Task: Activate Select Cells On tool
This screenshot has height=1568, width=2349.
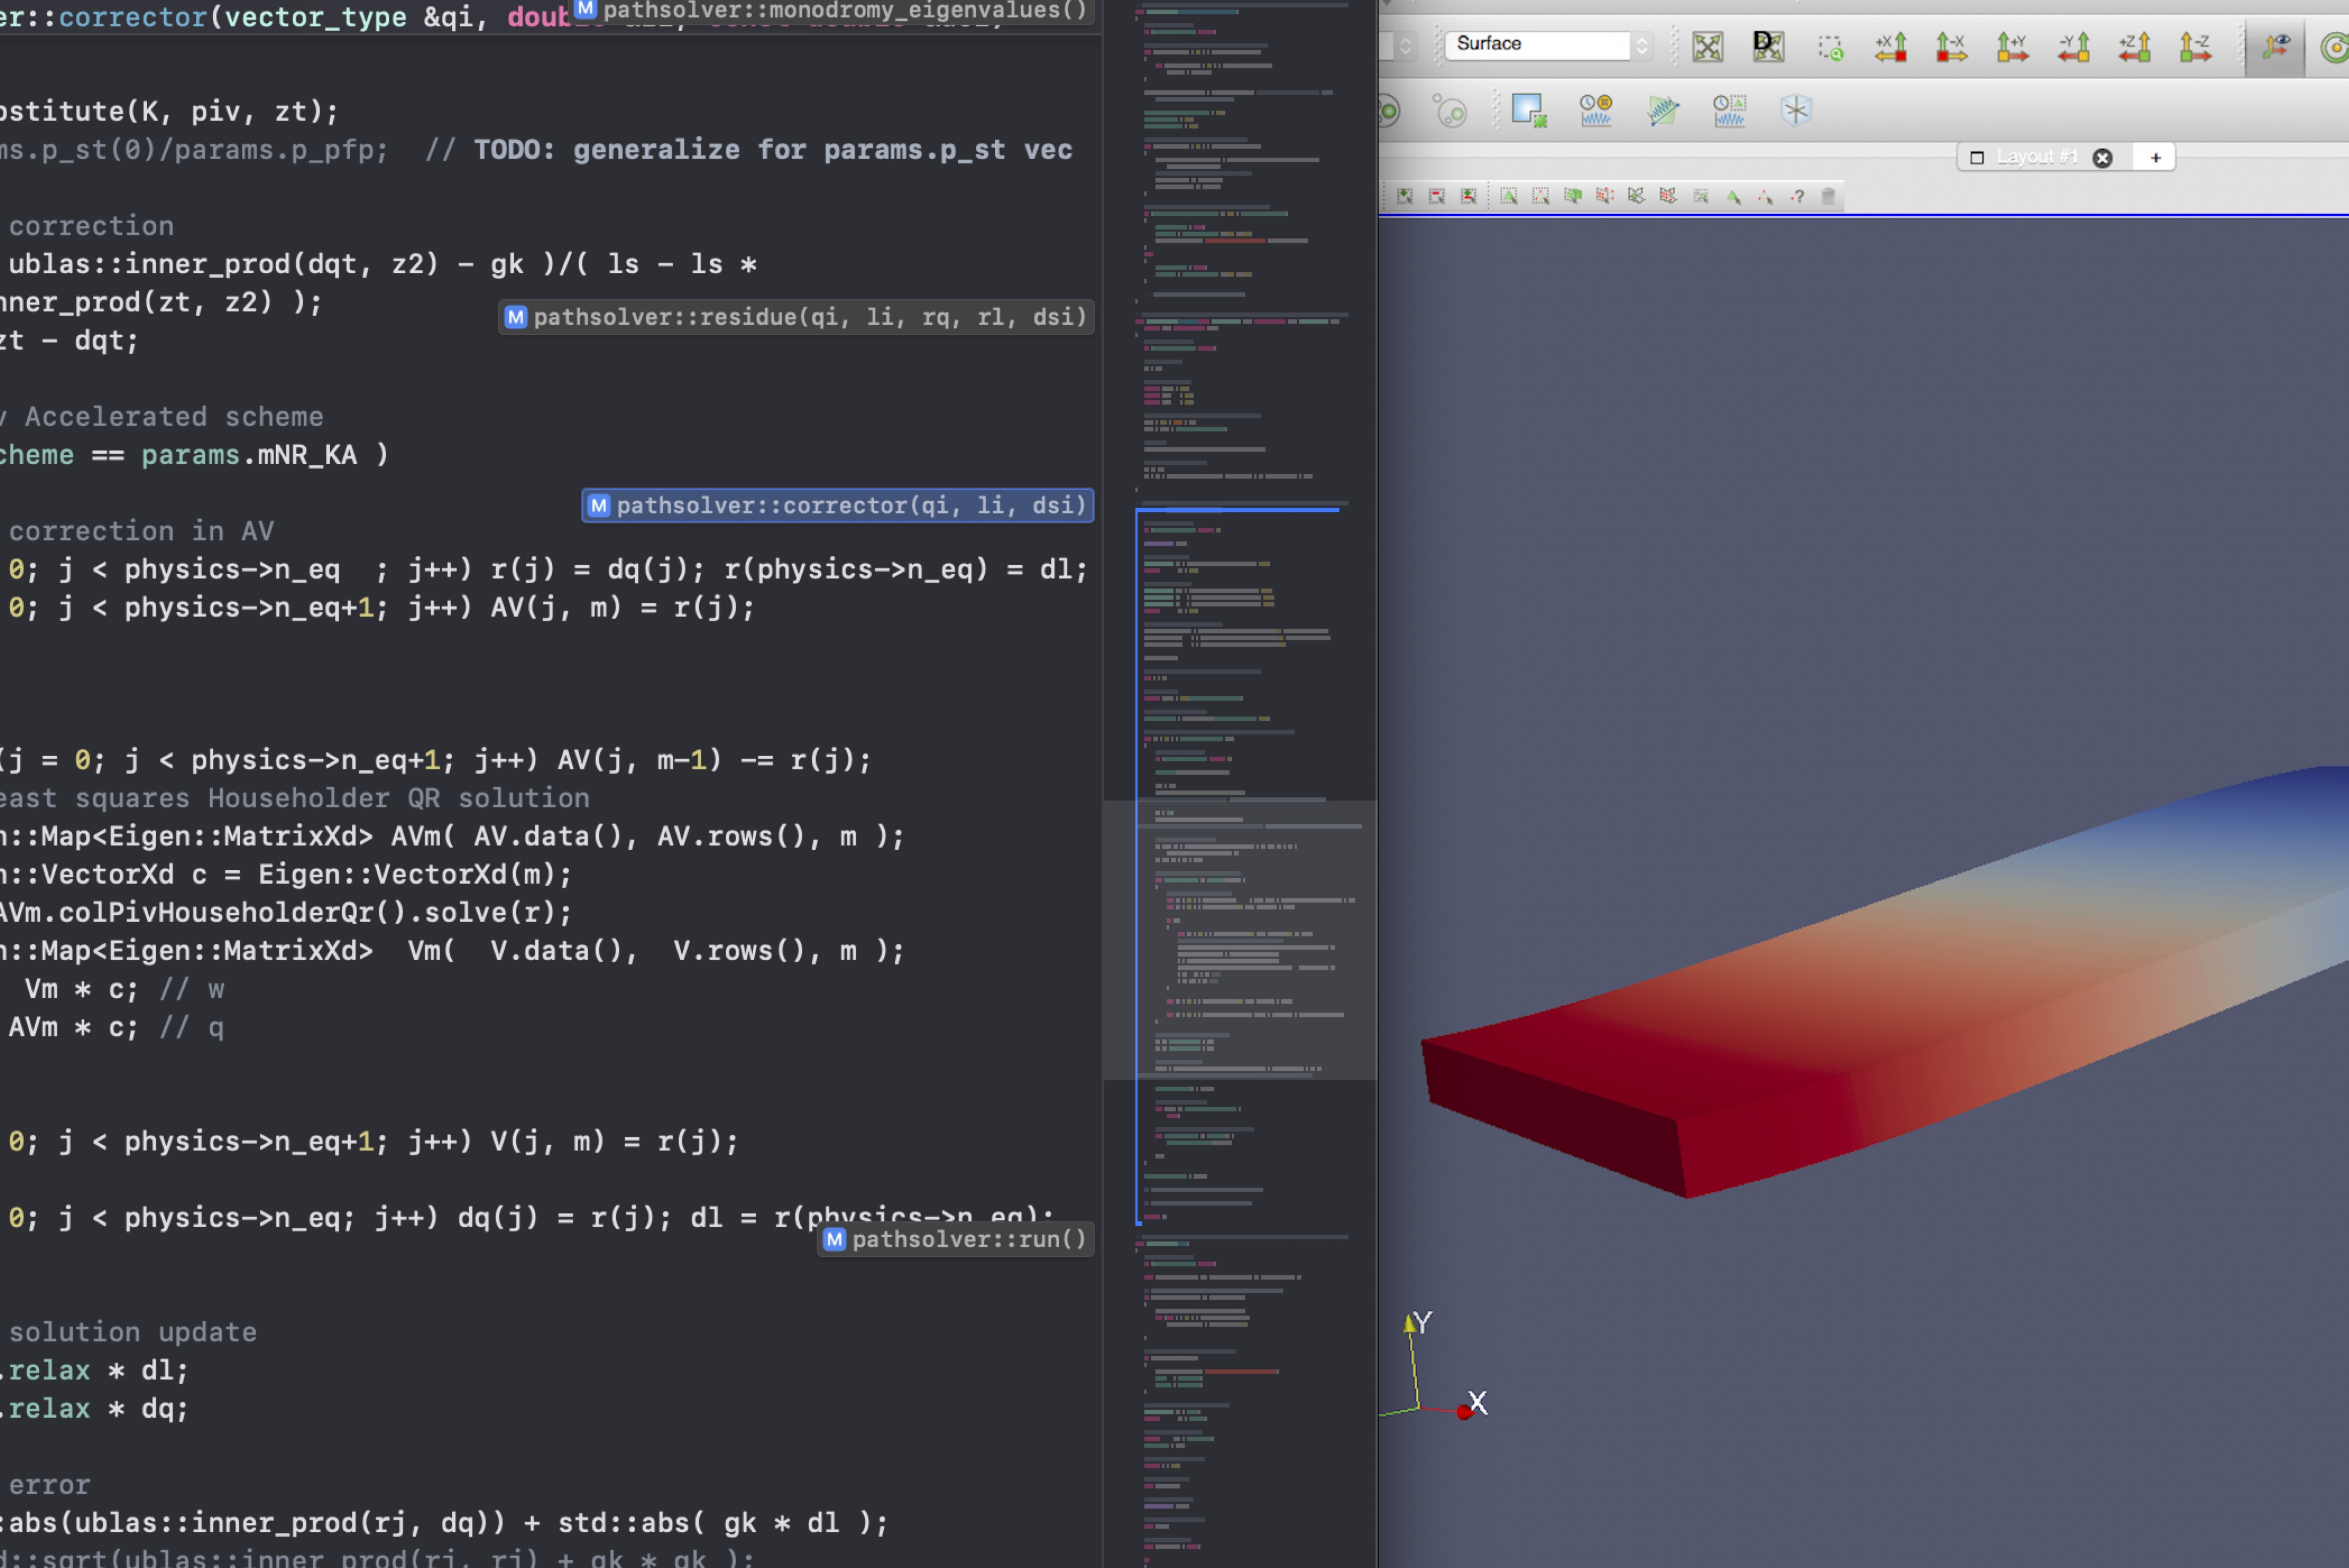Action: [1509, 196]
